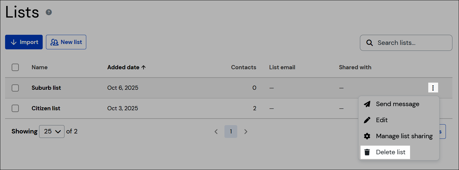Screen dimensions: 459x170
Task: Tick the checkbox for Citizen list
Action: pyautogui.click(x=15, y=108)
